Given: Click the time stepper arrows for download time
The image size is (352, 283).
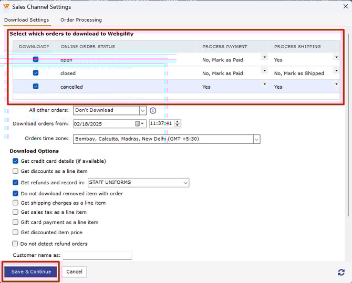Looking at the screenshot, I should tap(177, 124).
